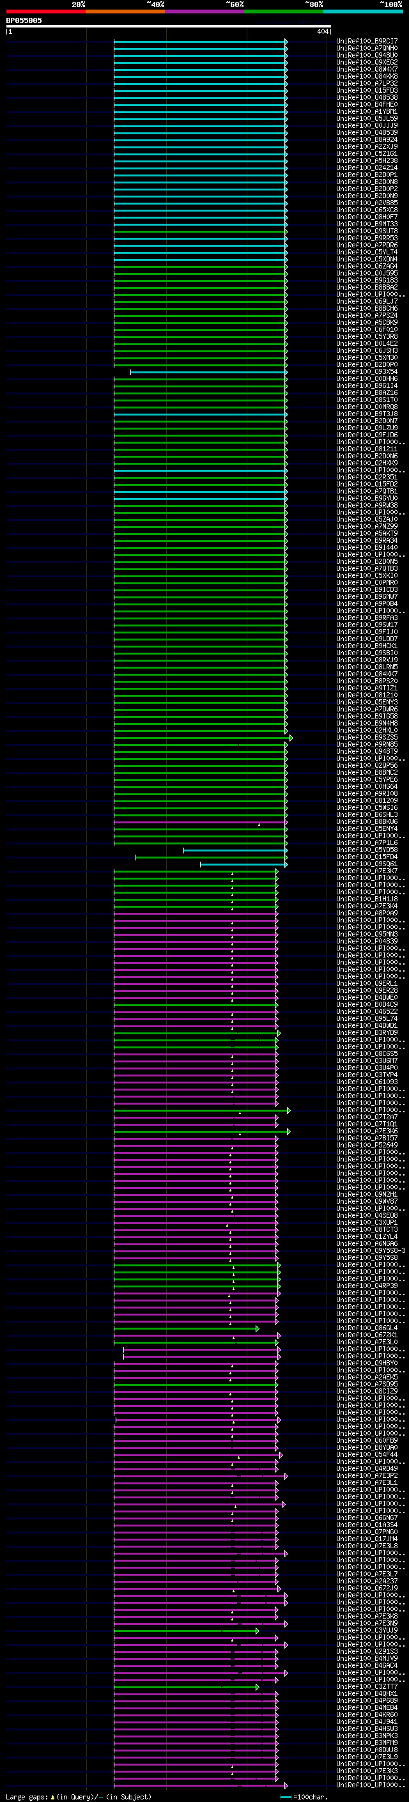Select UniRef100_B2D0P1 label

click(367, 175)
